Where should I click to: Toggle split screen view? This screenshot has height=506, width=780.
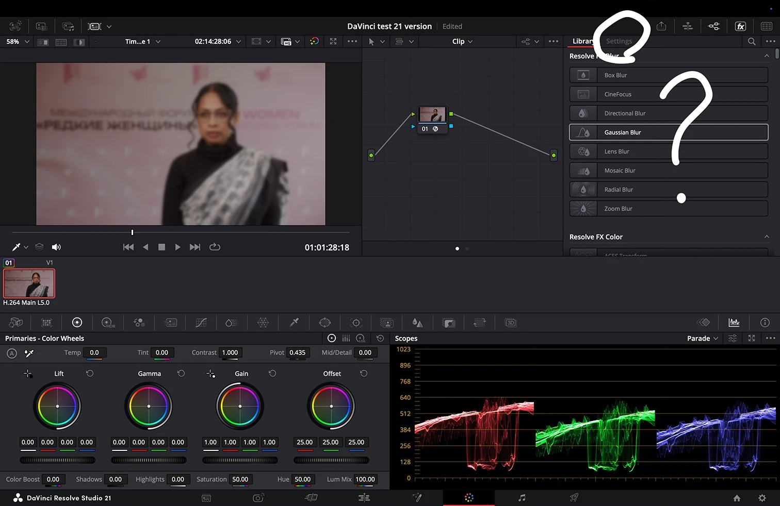pos(61,42)
